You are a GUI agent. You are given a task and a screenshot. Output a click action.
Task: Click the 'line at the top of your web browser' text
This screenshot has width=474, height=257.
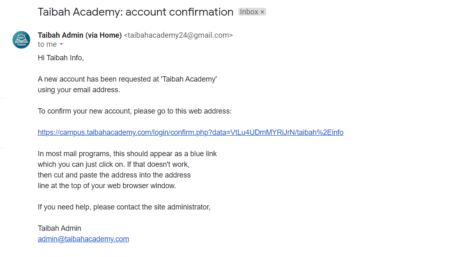[x=107, y=186]
